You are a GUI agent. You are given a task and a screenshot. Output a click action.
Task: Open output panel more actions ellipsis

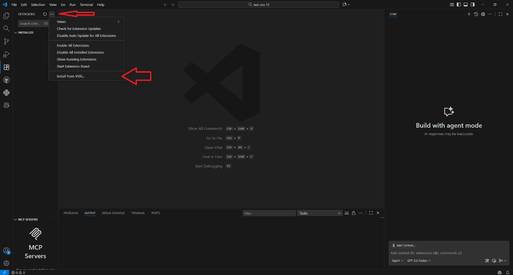click(x=360, y=213)
